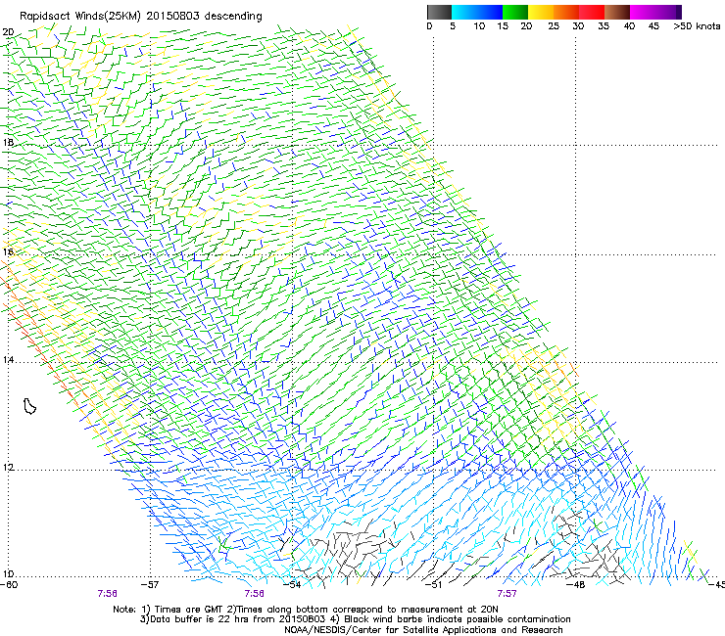Click the latitude label '18' on left axis
This screenshot has height=636, width=725.
point(8,142)
